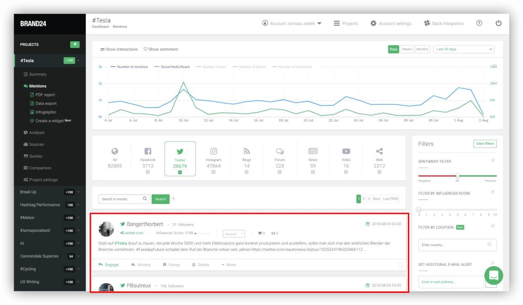Image resolution: width=523 pixels, height=305 pixels.
Task: Collapse the #Tesla project chevron
Action: coord(78,61)
